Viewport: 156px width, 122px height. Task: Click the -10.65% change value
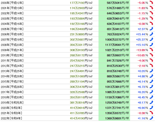[142, 55]
